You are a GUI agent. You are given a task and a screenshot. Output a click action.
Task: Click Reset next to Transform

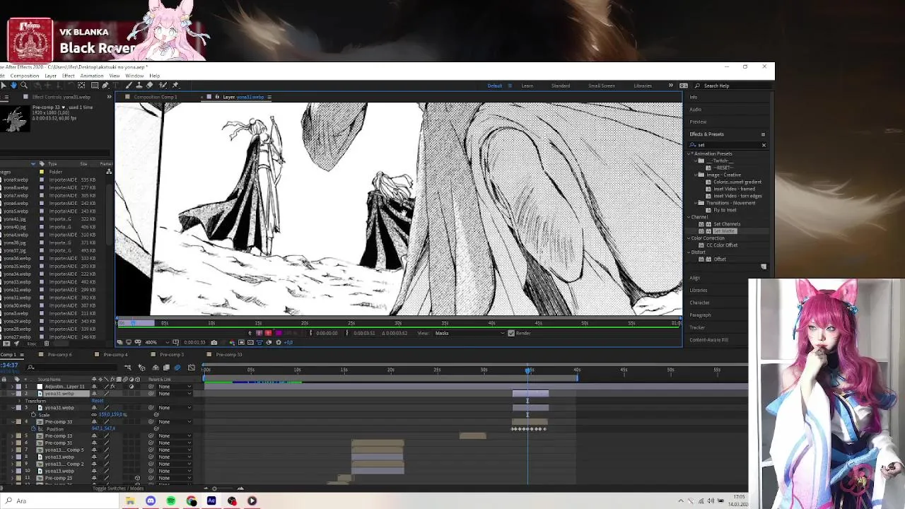(98, 401)
